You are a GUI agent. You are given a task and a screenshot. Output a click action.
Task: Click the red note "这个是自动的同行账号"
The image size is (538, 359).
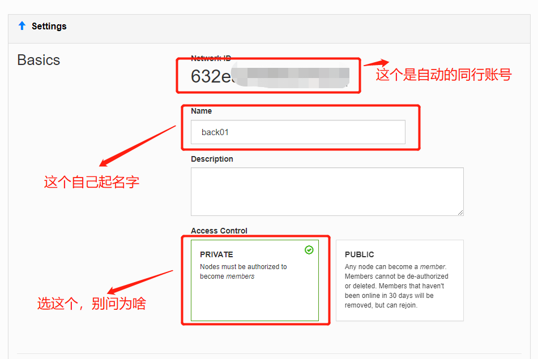pyautogui.click(x=443, y=75)
